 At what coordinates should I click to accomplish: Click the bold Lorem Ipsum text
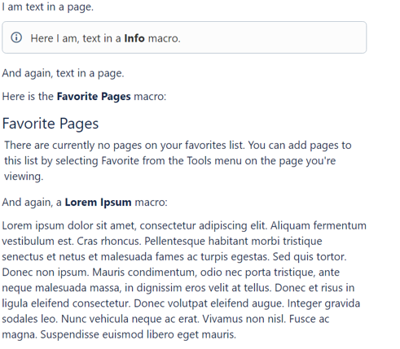[98, 203]
